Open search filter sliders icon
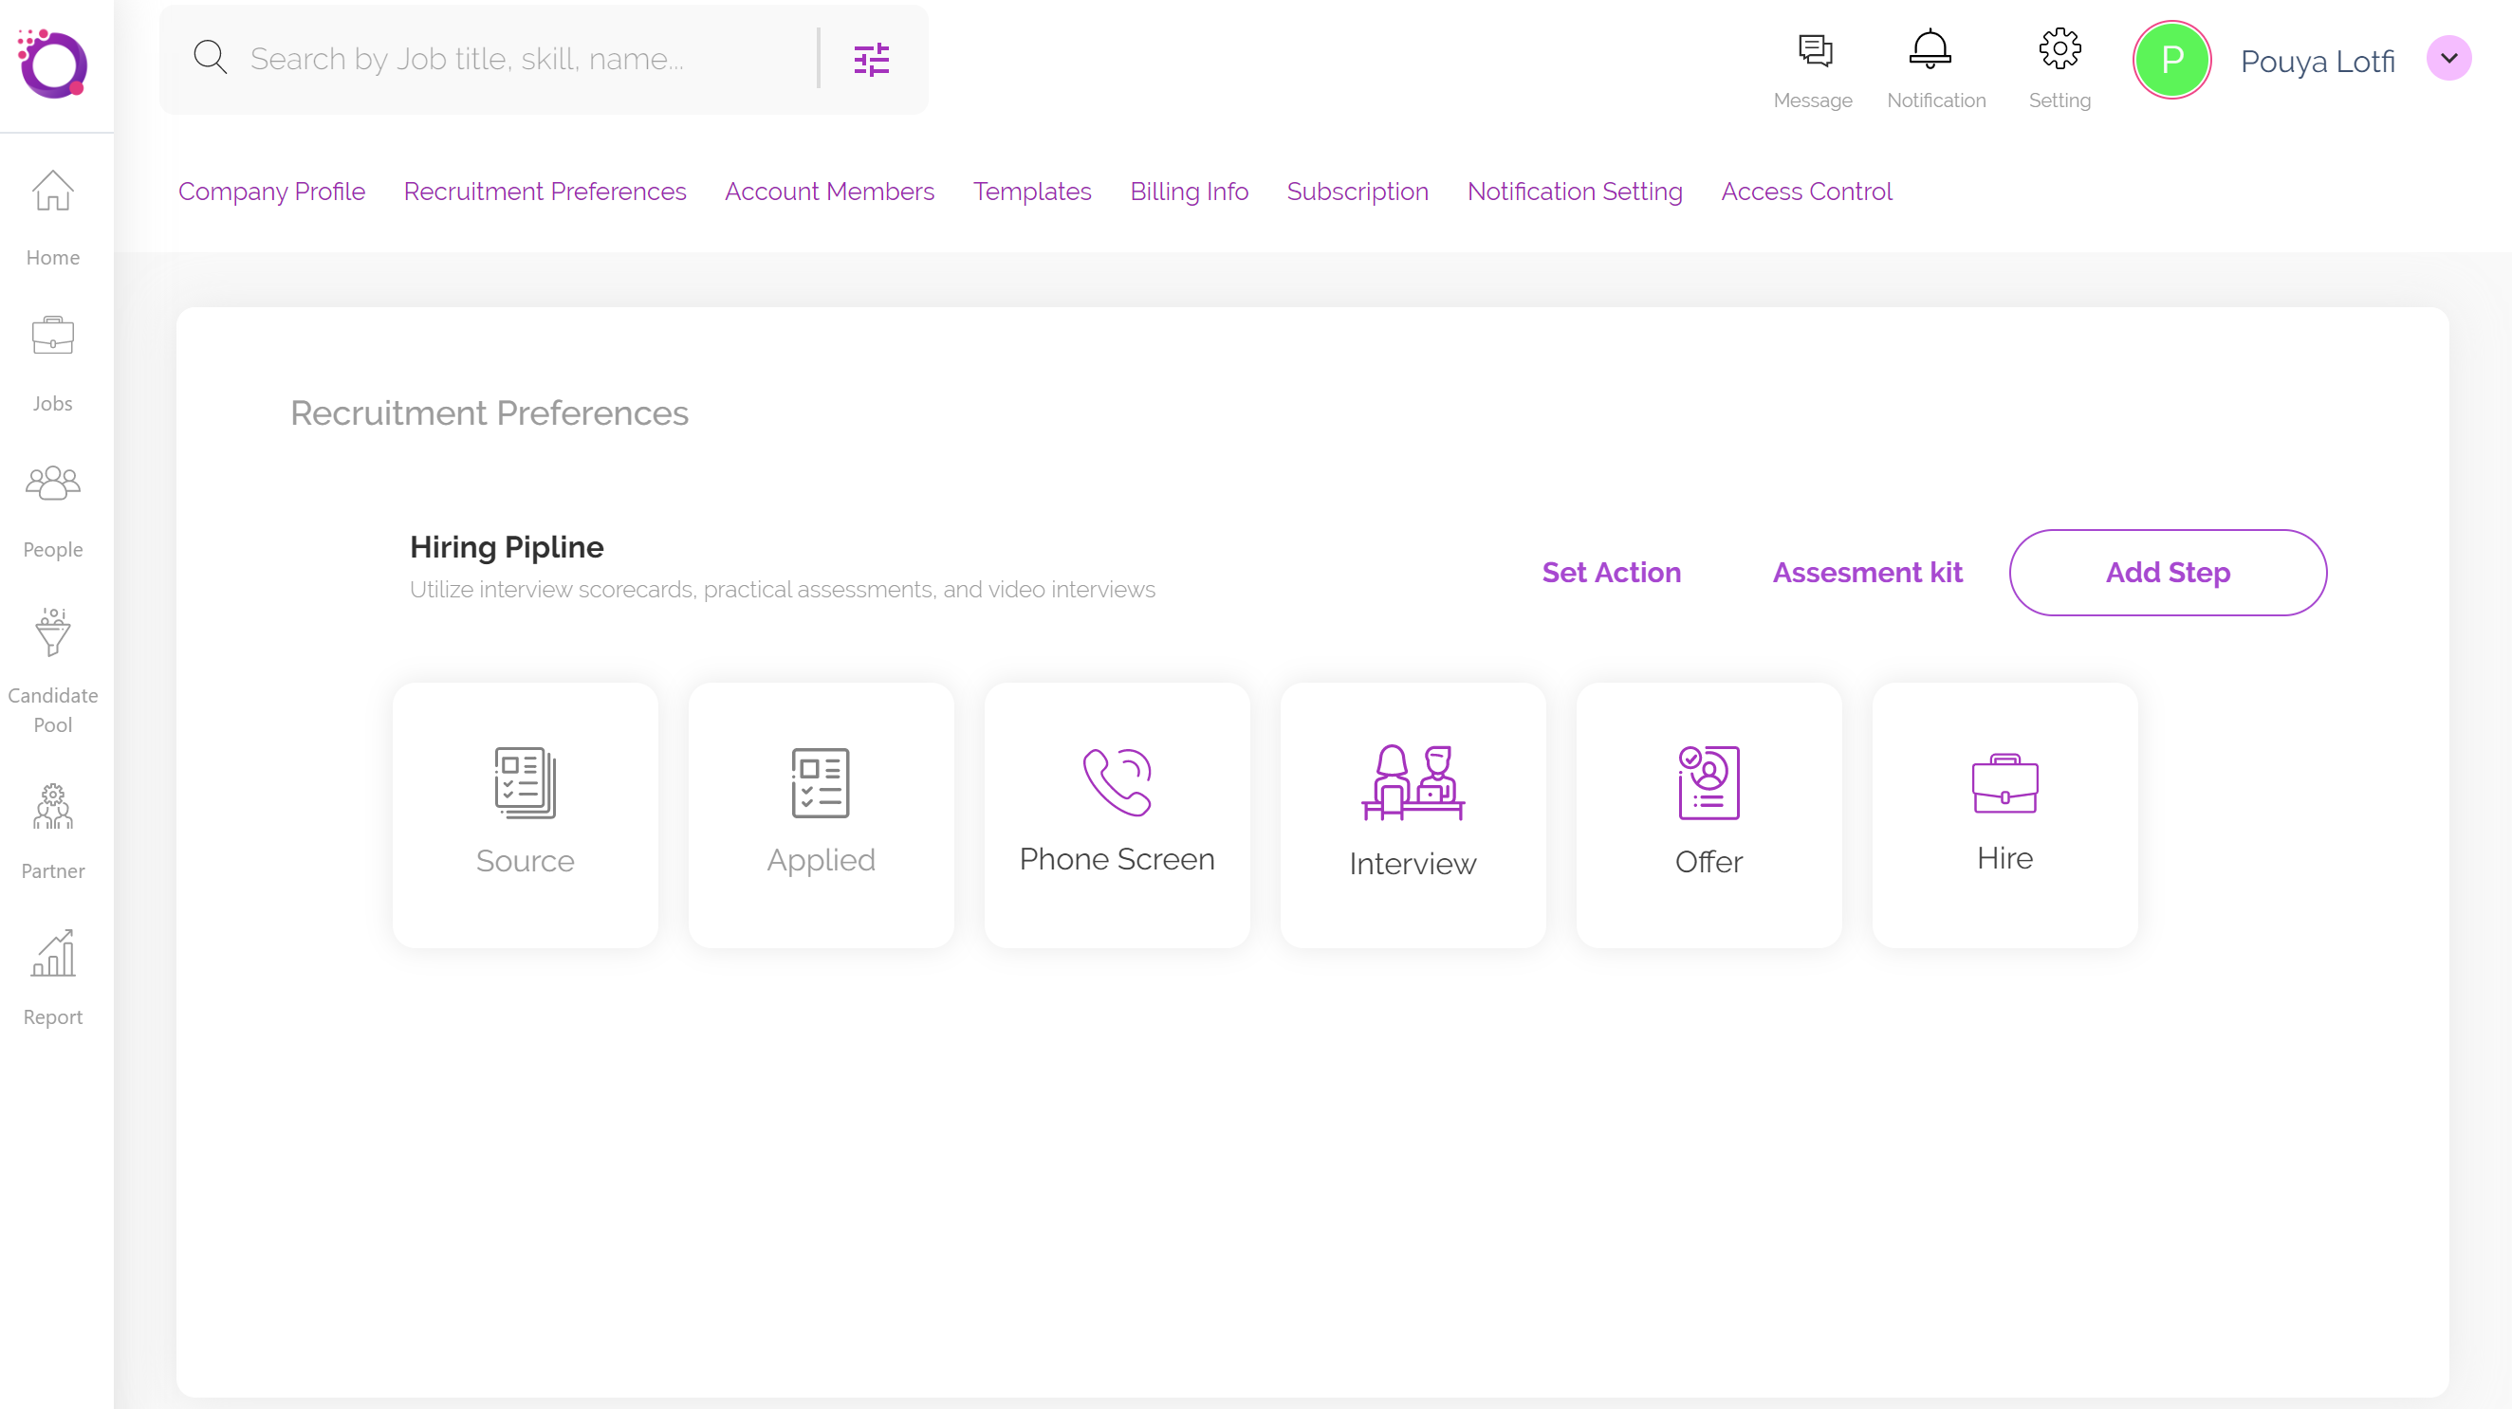Image resolution: width=2512 pixels, height=1409 pixels. pyautogui.click(x=871, y=60)
